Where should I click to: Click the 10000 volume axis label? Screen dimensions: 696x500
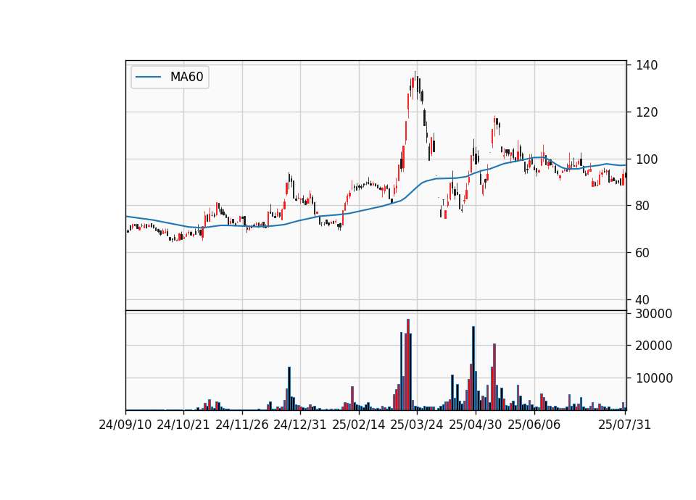[654, 378]
